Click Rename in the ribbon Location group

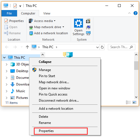12,33
